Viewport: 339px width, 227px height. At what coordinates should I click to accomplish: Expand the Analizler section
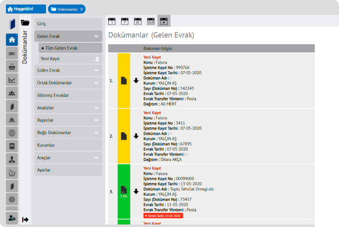point(68,107)
